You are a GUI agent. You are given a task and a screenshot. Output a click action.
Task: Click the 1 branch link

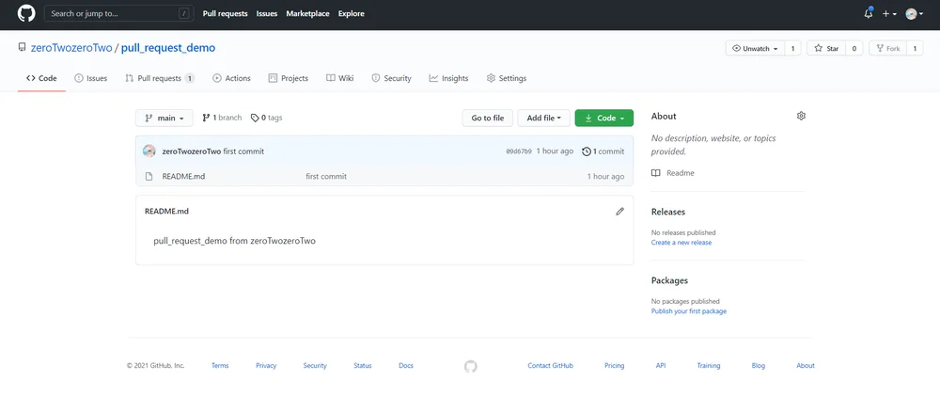click(222, 118)
